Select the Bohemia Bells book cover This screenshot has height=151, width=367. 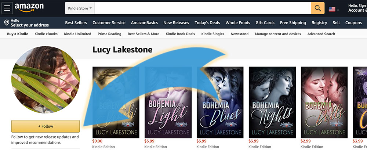[x=324, y=103]
